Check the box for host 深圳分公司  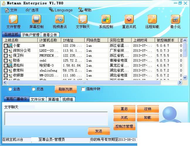pos(6,51)
